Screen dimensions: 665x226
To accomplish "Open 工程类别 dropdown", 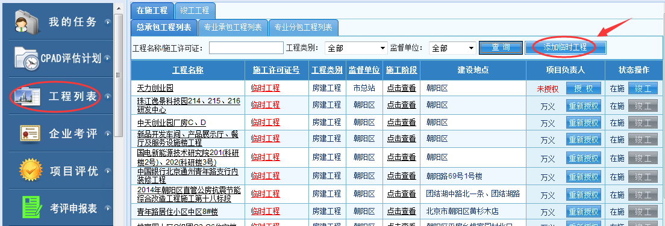I will point(356,48).
